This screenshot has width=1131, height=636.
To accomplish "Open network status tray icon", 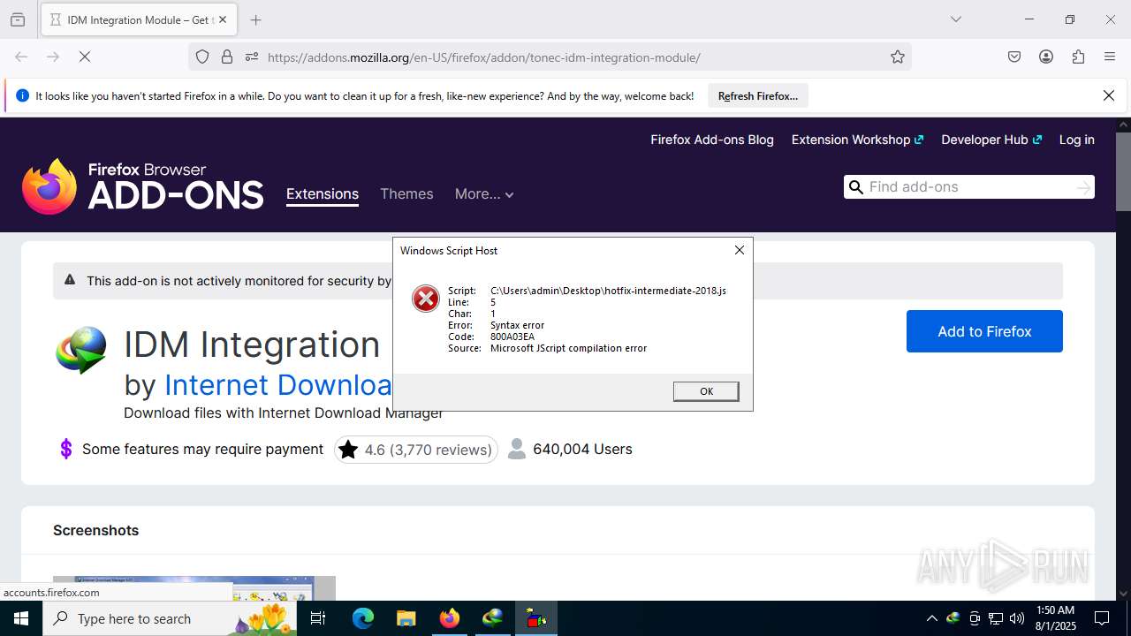I will pos(996,618).
